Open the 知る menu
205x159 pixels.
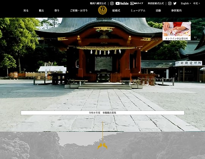(26, 11)
